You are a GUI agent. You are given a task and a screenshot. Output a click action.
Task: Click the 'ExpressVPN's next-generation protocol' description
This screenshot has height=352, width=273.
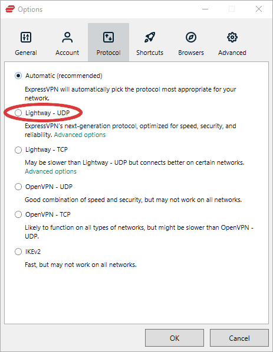point(130,131)
